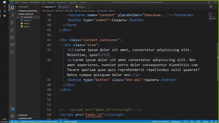Place cursor on line 47 btn-del text
Screen dimensions: 219x123
pos(133,80)
